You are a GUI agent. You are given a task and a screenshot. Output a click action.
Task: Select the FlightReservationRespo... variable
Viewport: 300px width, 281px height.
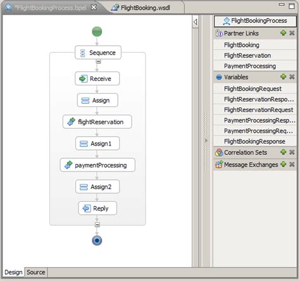tap(255, 99)
